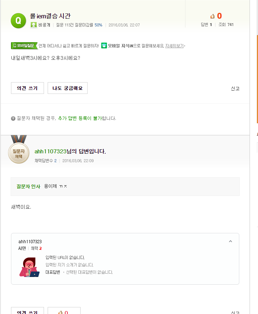The height and width of the screenshot is (314, 258).
Task: Click the 신고 link below the question
Action: [x=235, y=89]
